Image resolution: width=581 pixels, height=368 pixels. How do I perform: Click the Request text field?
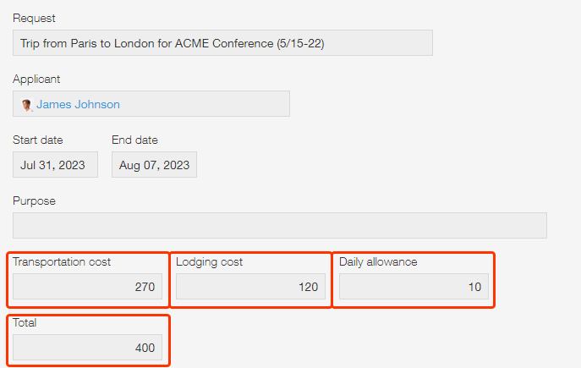click(222, 43)
